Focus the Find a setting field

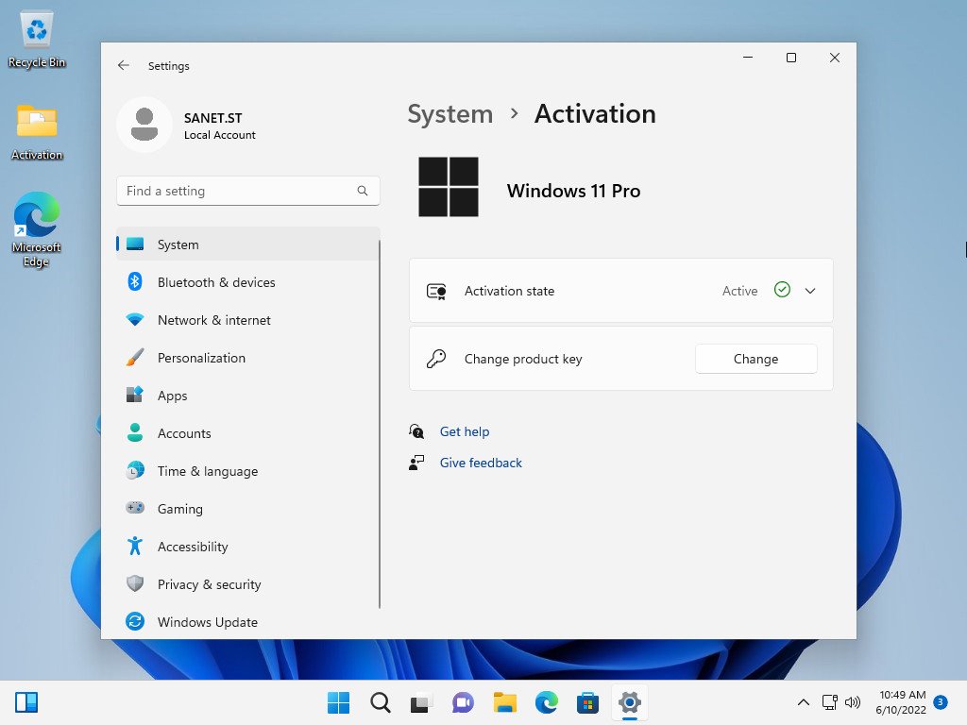(x=248, y=191)
